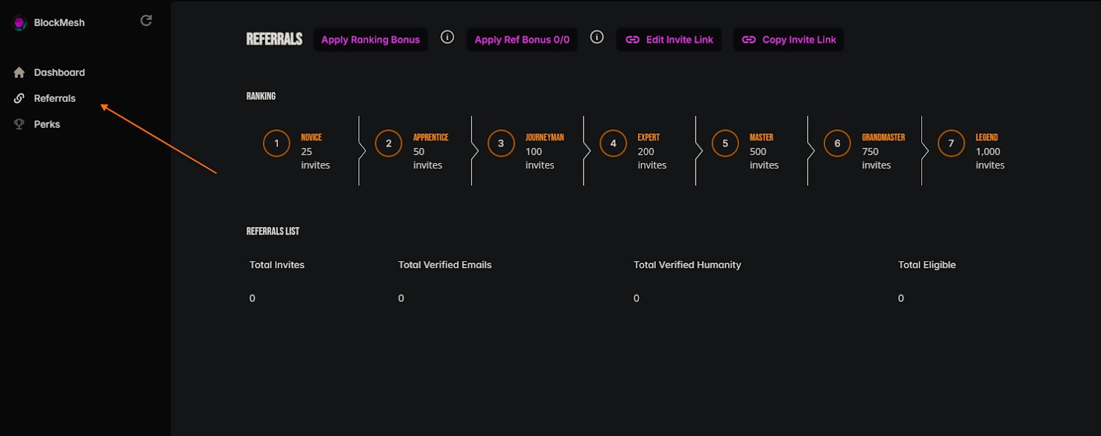Select Referrals in the sidebar
Screen dimensions: 1101x436
point(55,98)
